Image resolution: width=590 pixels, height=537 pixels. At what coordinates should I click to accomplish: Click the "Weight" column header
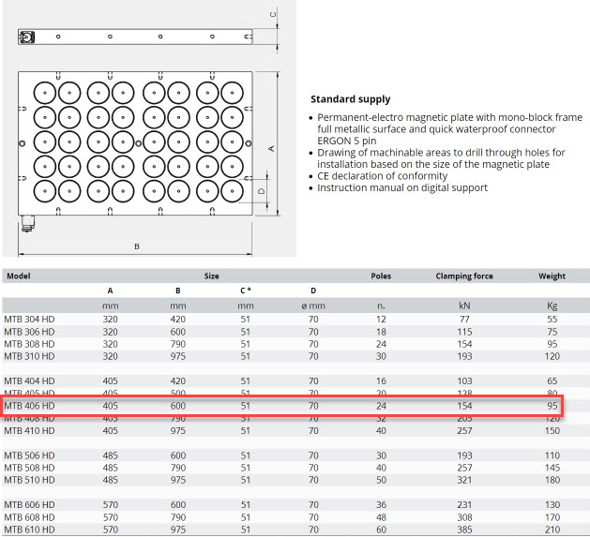tap(552, 276)
